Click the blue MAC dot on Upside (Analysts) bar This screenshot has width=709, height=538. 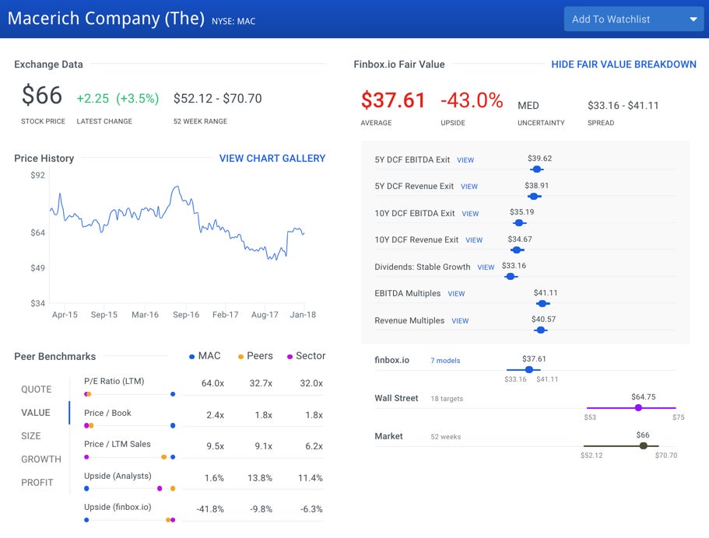(x=86, y=488)
